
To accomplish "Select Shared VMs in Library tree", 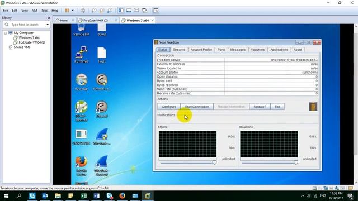I will coord(20,47).
